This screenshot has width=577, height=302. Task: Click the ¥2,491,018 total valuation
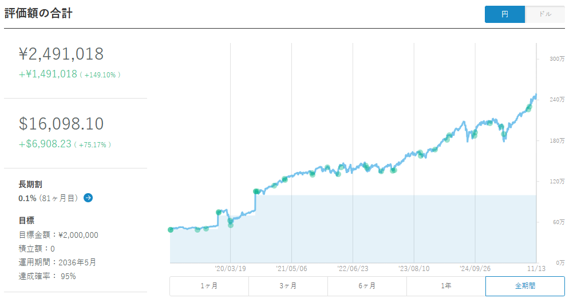tap(61, 54)
